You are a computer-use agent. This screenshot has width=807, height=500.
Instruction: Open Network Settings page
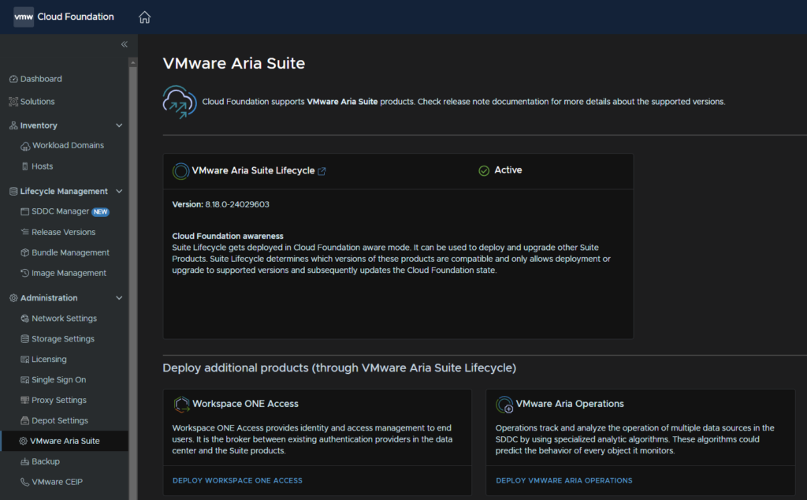tap(65, 319)
